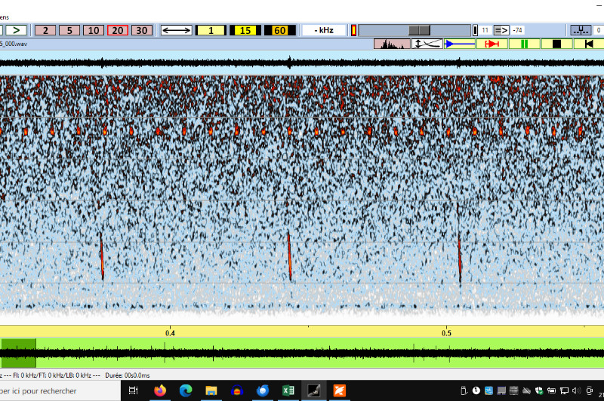The image size is (604, 401).
Task: Click the => apply value button
Action: [501, 30]
